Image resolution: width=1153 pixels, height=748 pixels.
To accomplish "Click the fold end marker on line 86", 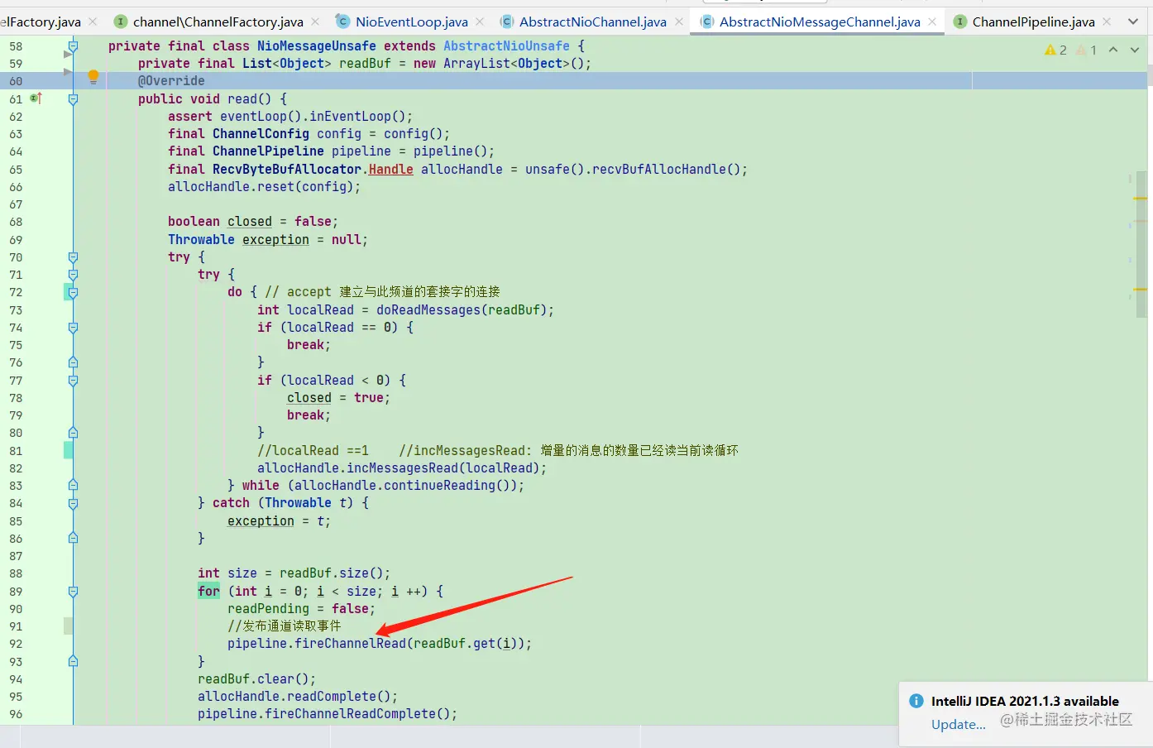I will [x=73, y=538].
